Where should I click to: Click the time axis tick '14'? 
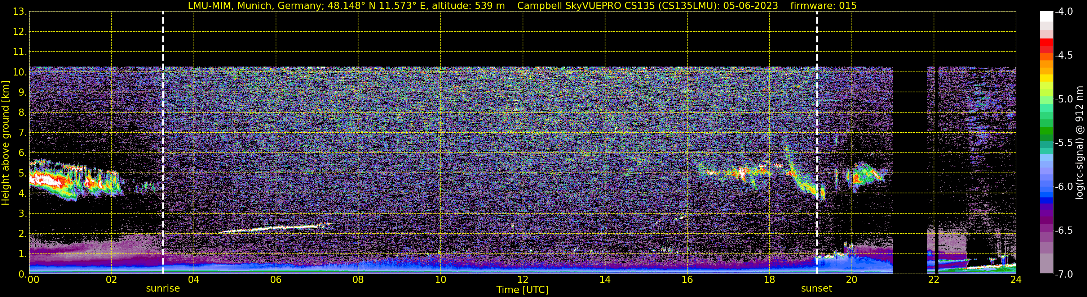tap(605, 280)
